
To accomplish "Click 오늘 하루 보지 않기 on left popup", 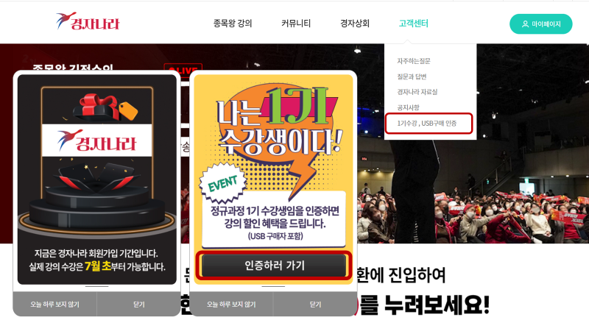I will click(54, 305).
